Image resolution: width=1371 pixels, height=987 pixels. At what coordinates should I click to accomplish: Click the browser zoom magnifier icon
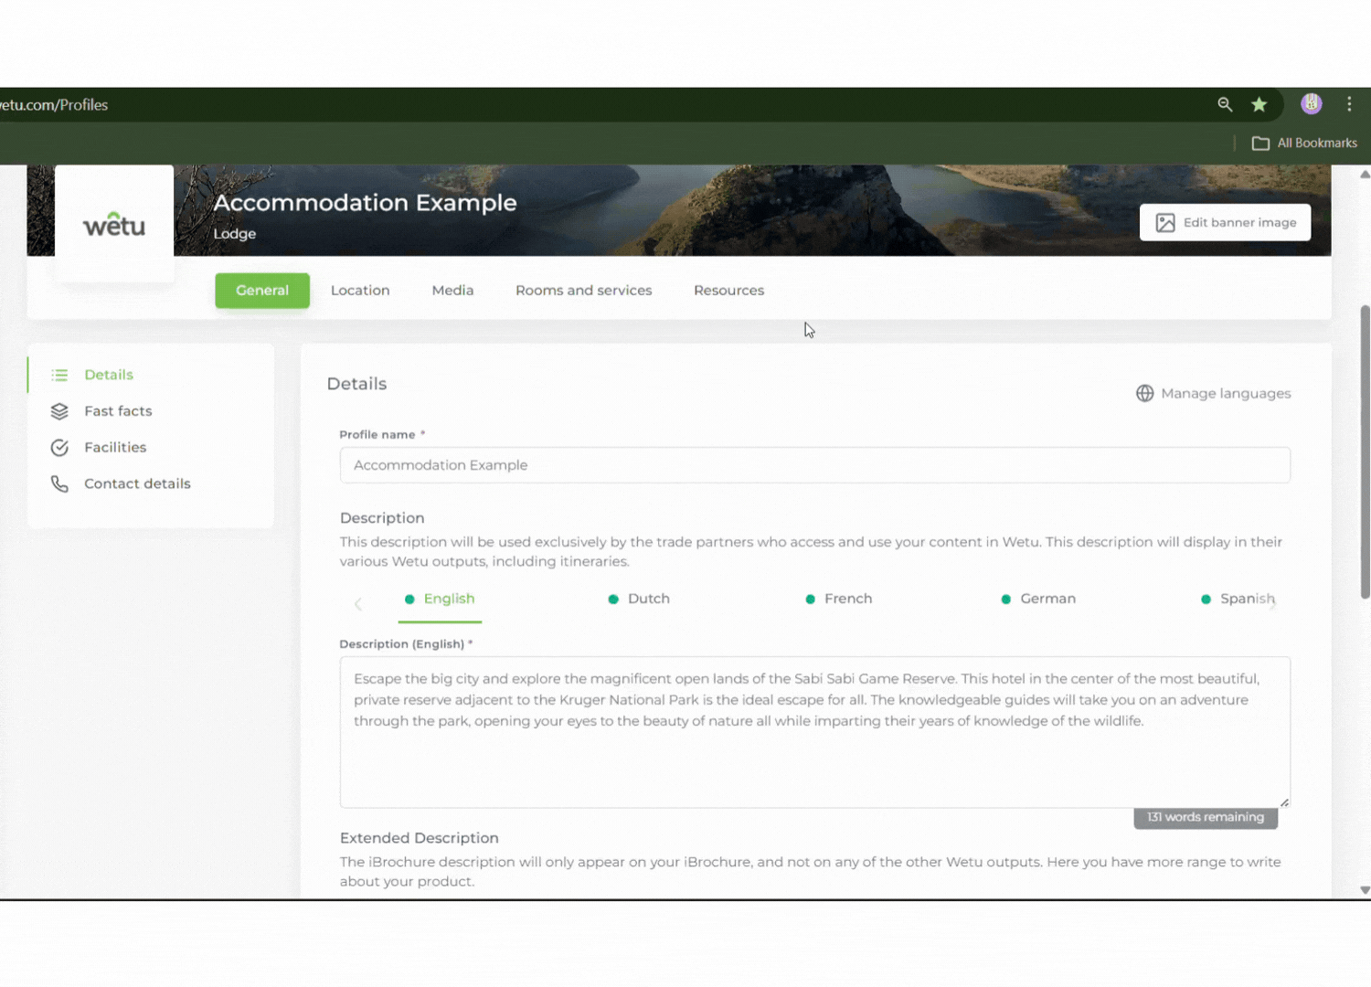1225,104
